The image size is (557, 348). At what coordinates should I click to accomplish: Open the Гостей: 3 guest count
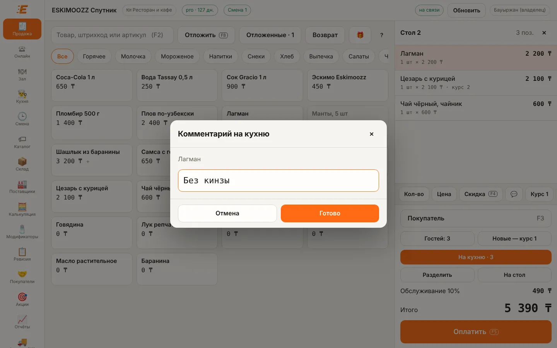437,239
